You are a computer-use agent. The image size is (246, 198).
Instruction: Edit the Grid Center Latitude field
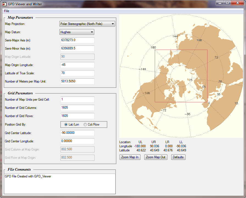tap(77, 133)
